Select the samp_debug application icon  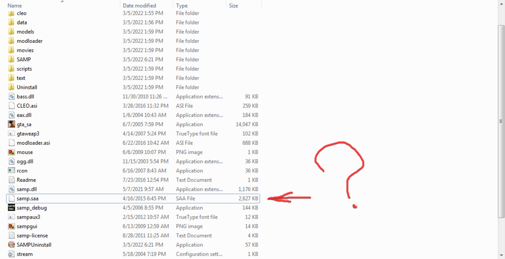[x=11, y=208]
